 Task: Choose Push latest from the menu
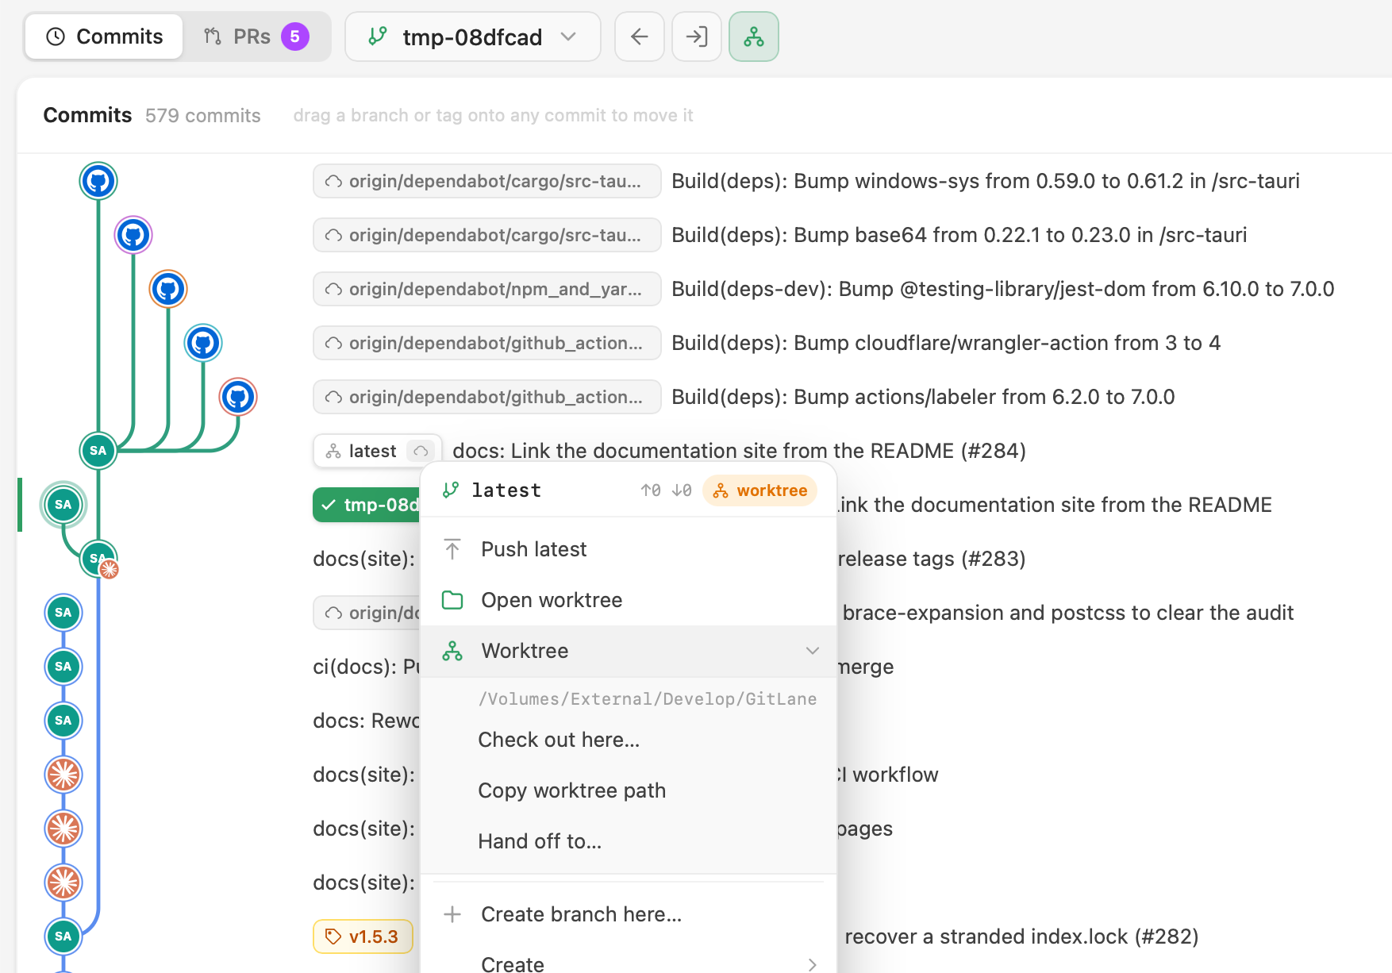[628, 549]
